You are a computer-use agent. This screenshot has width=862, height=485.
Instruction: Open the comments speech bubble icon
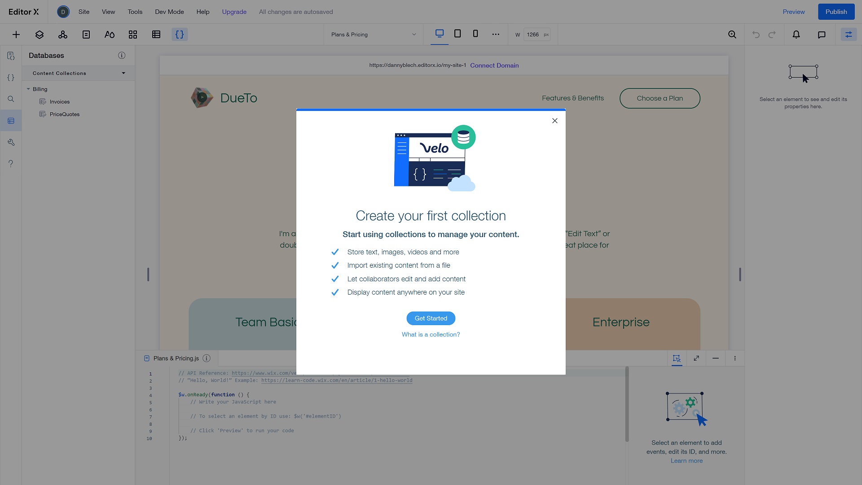pyautogui.click(x=822, y=35)
